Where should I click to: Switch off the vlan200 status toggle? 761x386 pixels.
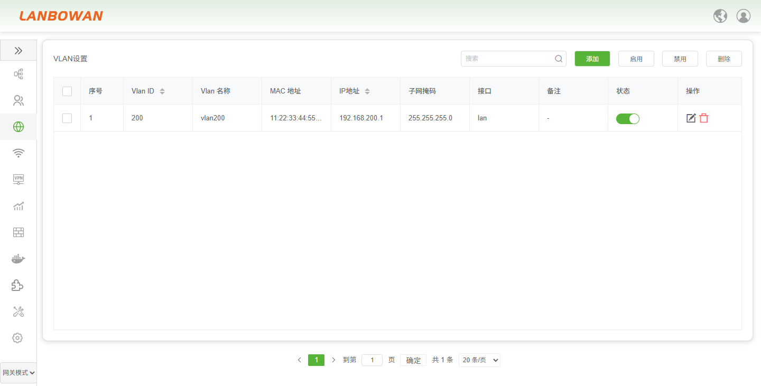click(x=628, y=119)
